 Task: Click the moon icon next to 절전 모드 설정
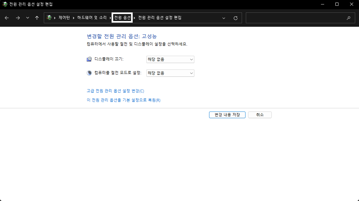[89, 73]
